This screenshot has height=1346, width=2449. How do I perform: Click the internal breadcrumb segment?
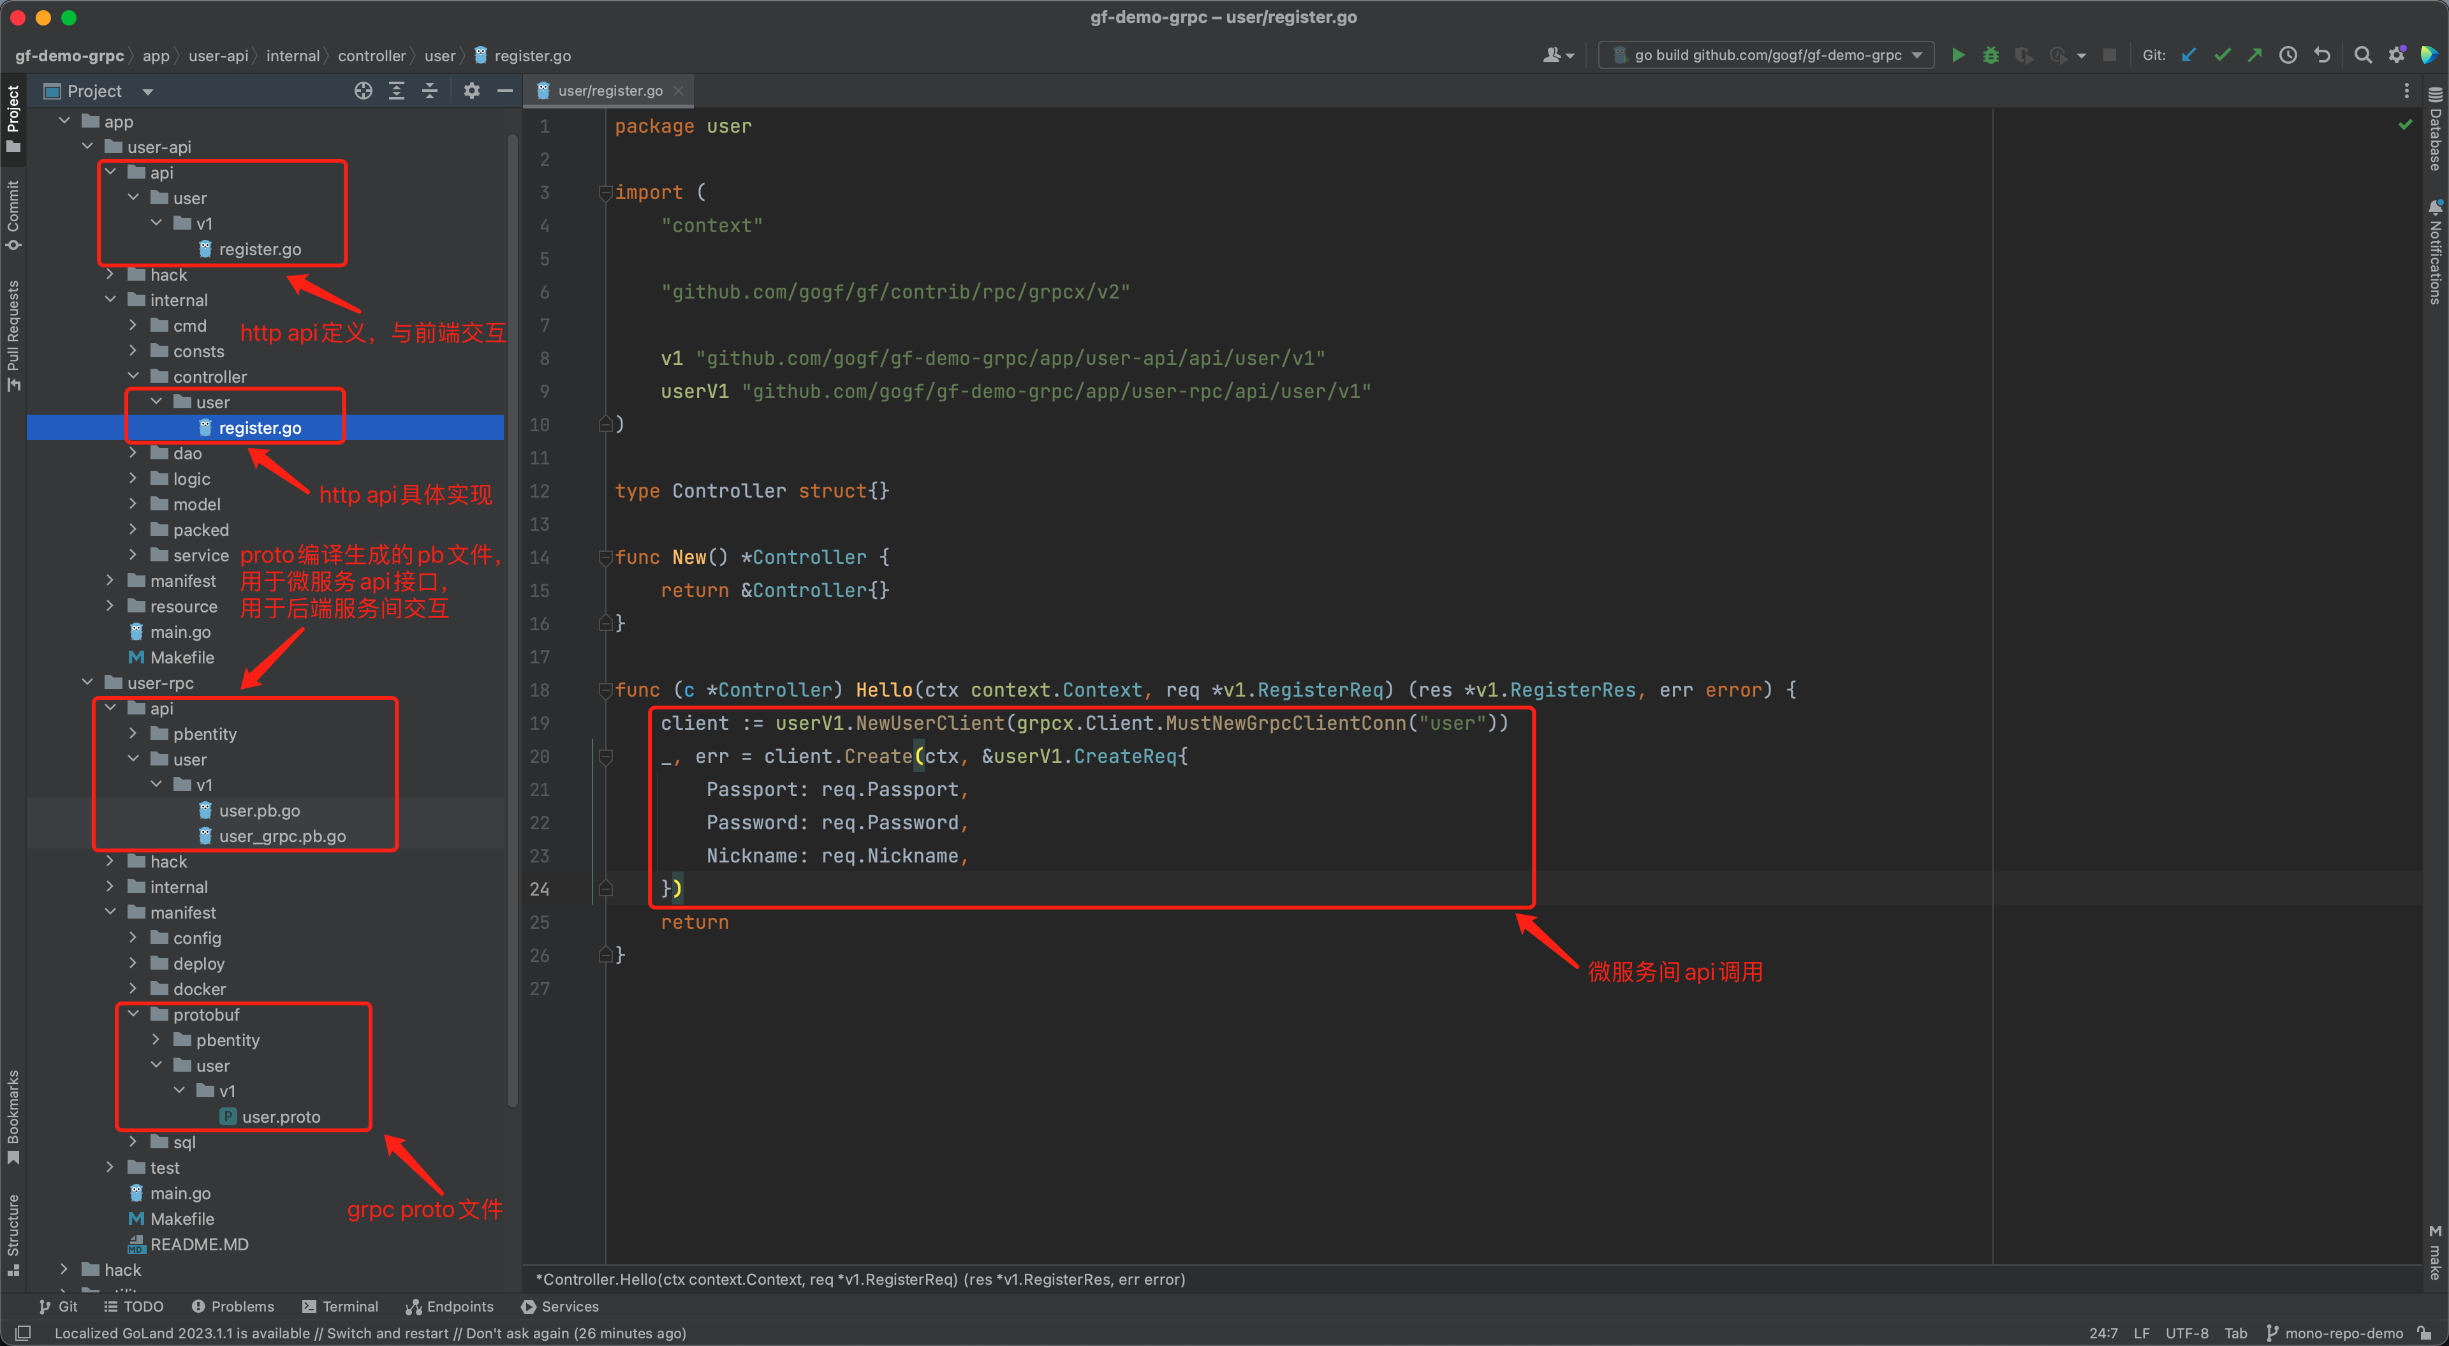click(x=293, y=55)
